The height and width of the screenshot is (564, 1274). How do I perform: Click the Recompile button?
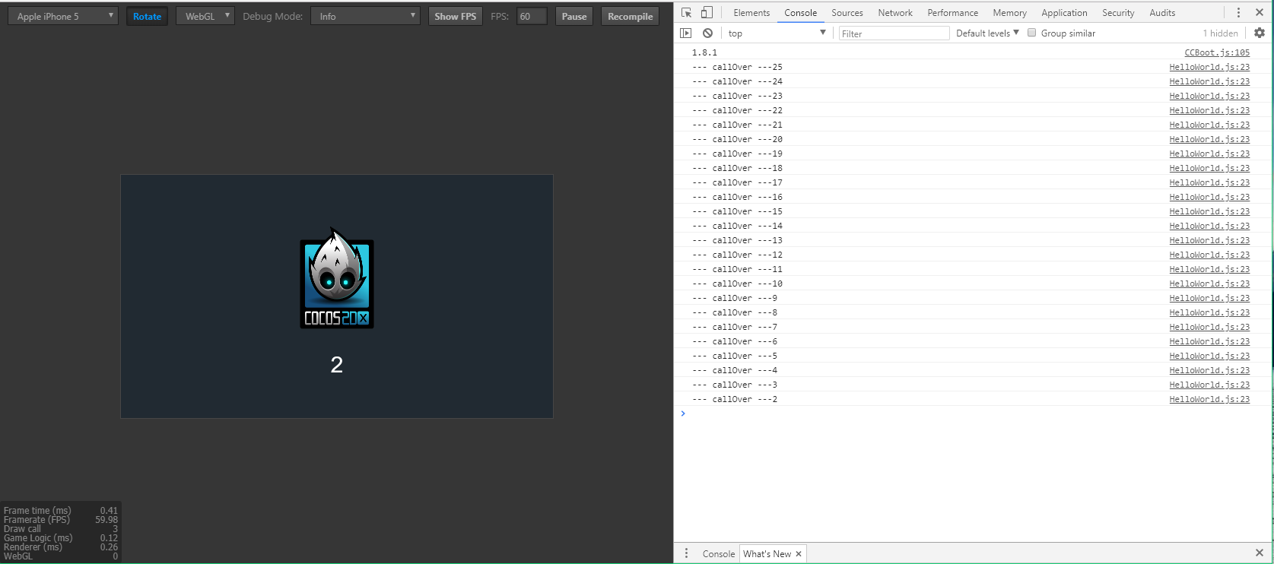pos(631,16)
